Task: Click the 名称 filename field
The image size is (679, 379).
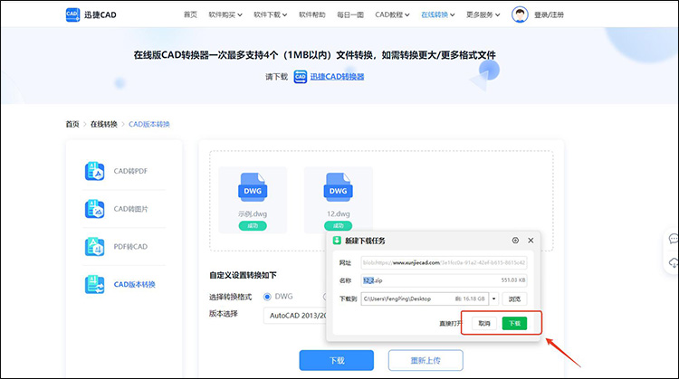Action: coord(444,280)
